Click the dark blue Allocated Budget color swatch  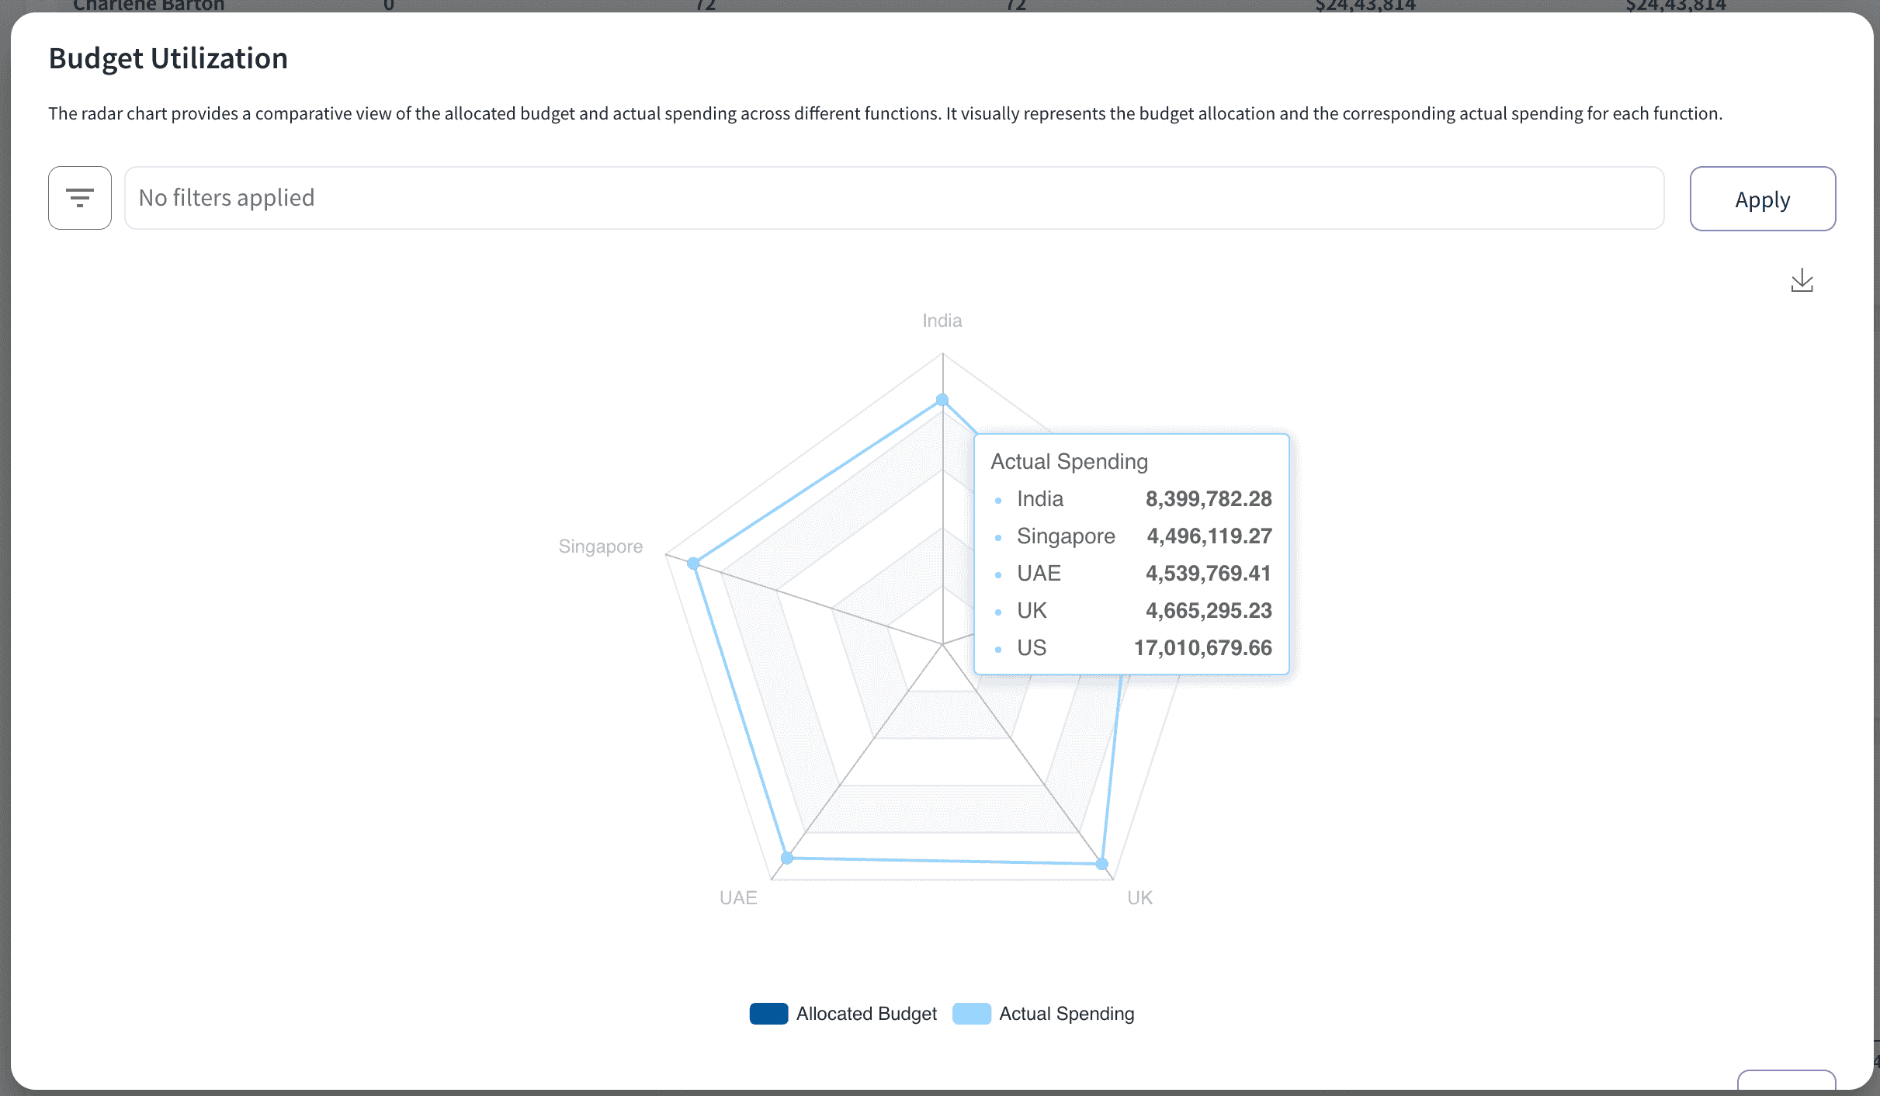[768, 1013]
